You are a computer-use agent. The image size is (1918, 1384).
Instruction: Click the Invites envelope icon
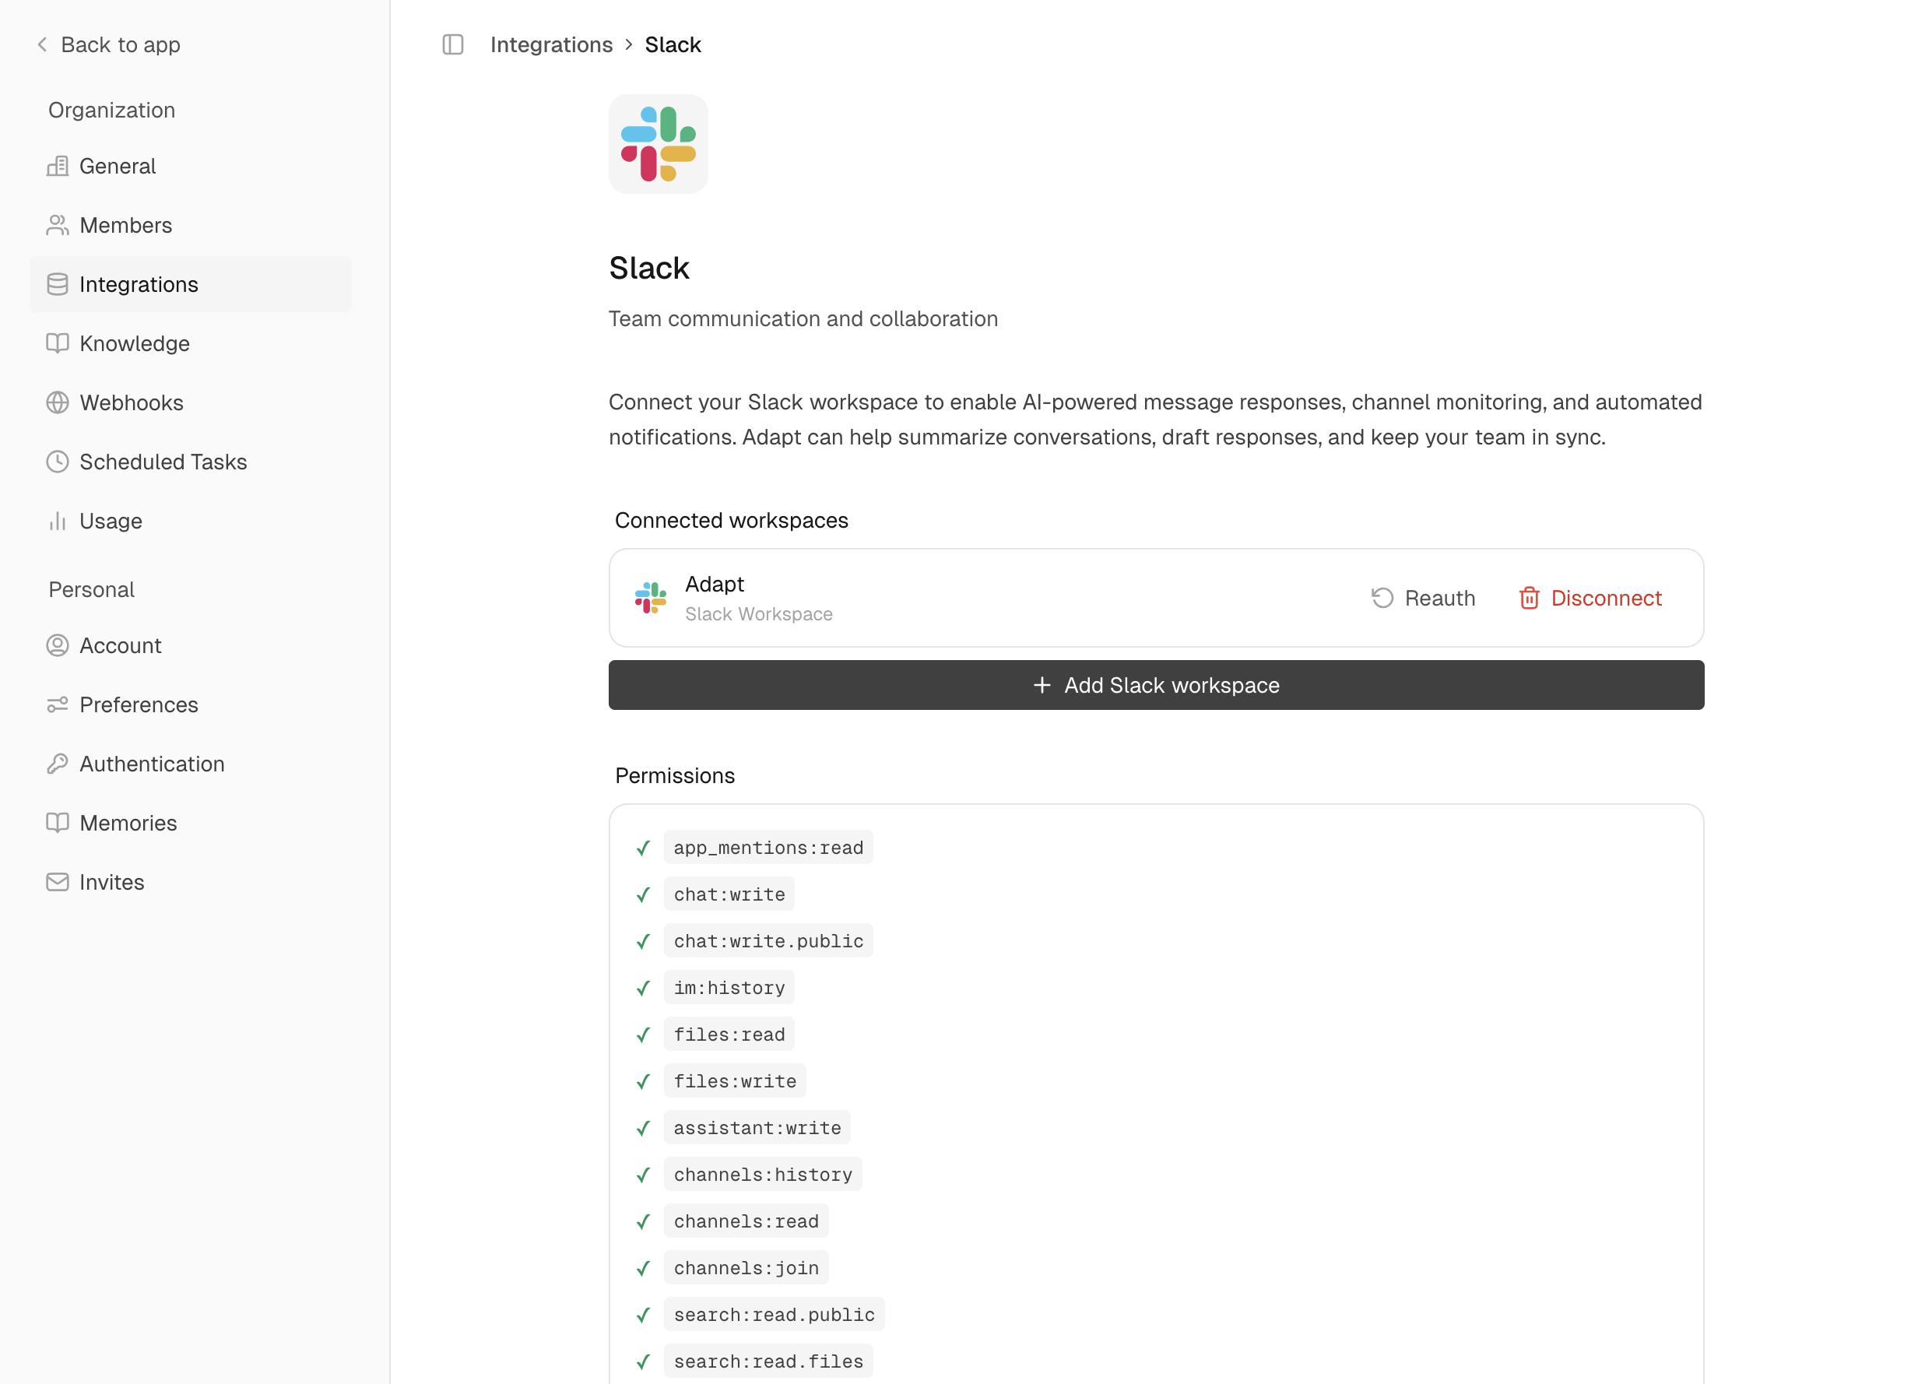[58, 882]
